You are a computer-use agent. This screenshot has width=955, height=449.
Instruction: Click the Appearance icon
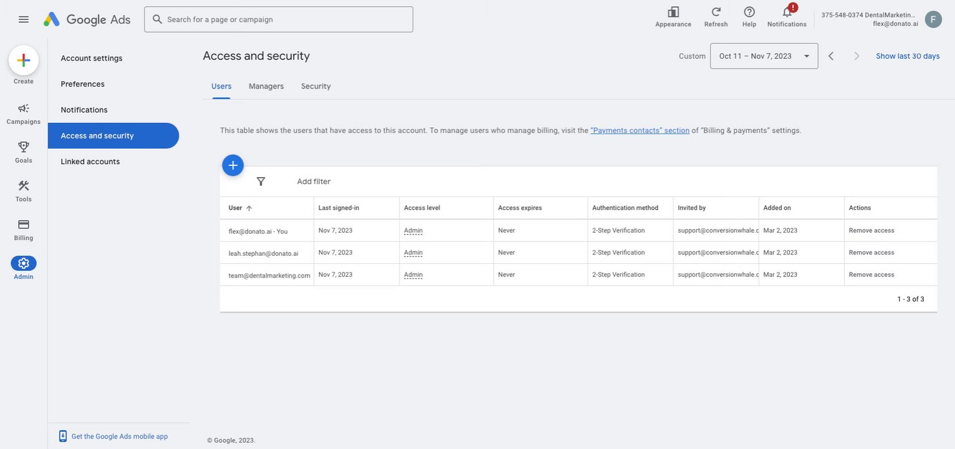click(673, 12)
